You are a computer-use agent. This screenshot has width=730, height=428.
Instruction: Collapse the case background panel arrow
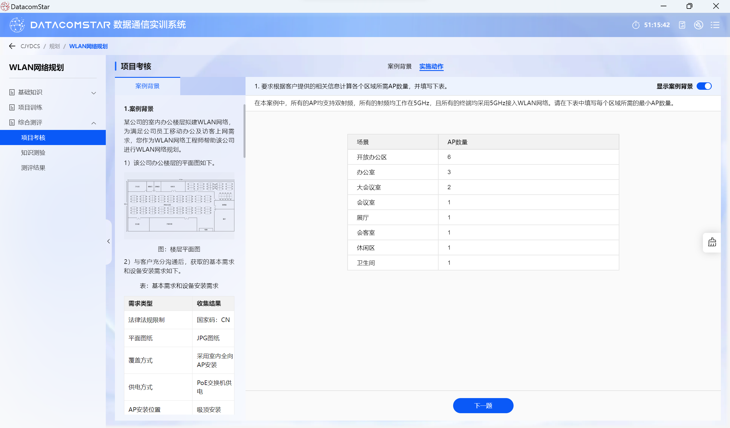(109, 241)
